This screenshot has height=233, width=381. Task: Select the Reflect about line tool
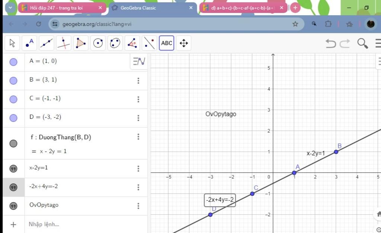pos(149,43)
